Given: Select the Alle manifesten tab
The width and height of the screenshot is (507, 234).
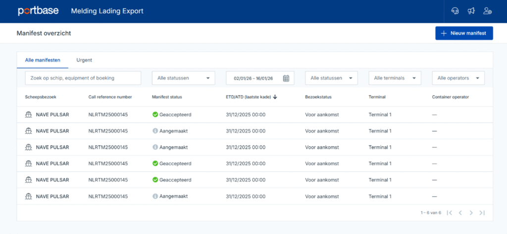Looking at the screenshot, I should coord(43,60).
